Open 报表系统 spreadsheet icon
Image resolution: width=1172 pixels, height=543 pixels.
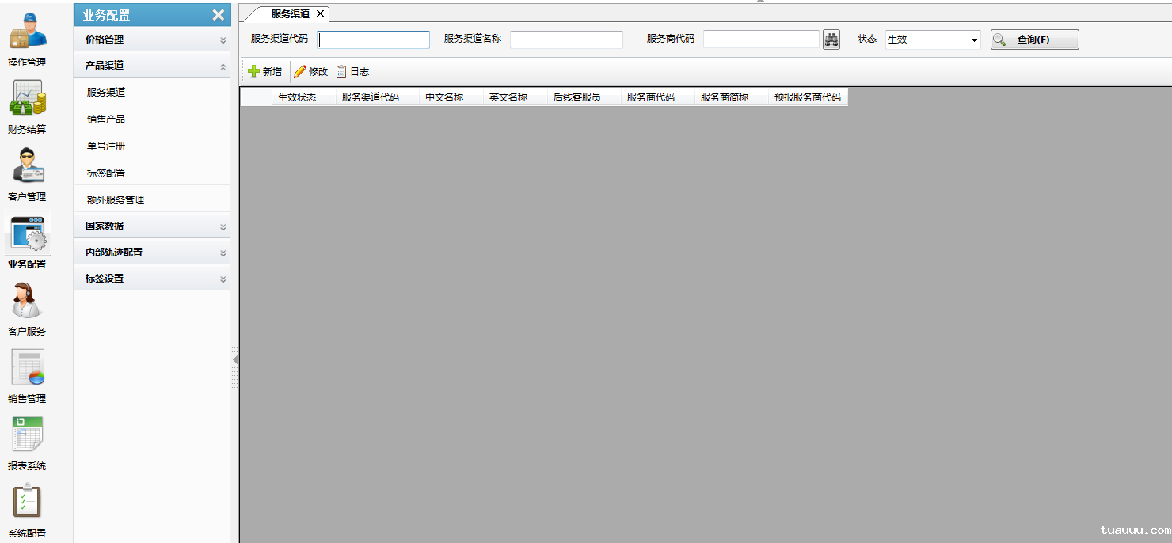27,435
